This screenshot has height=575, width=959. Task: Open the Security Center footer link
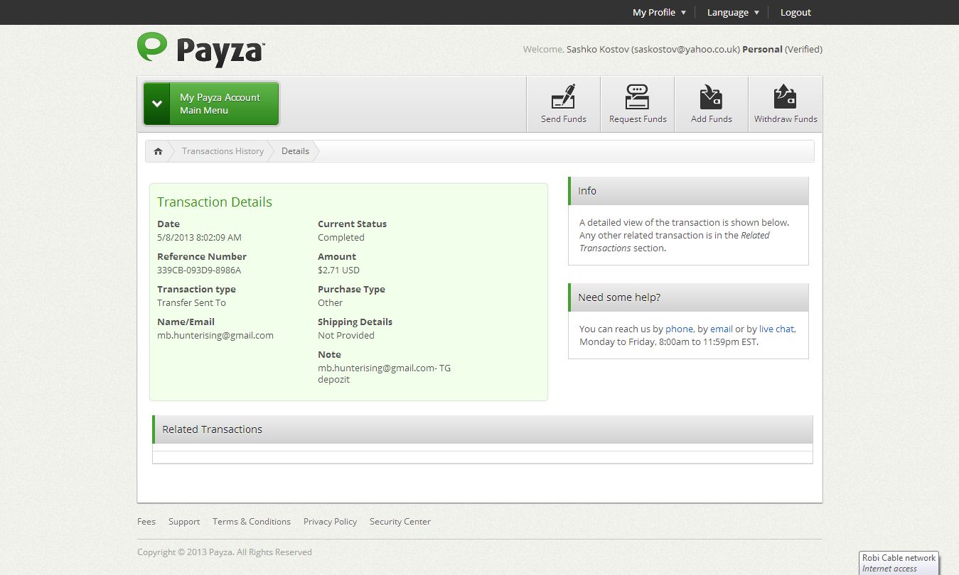[x=400, y=522]
